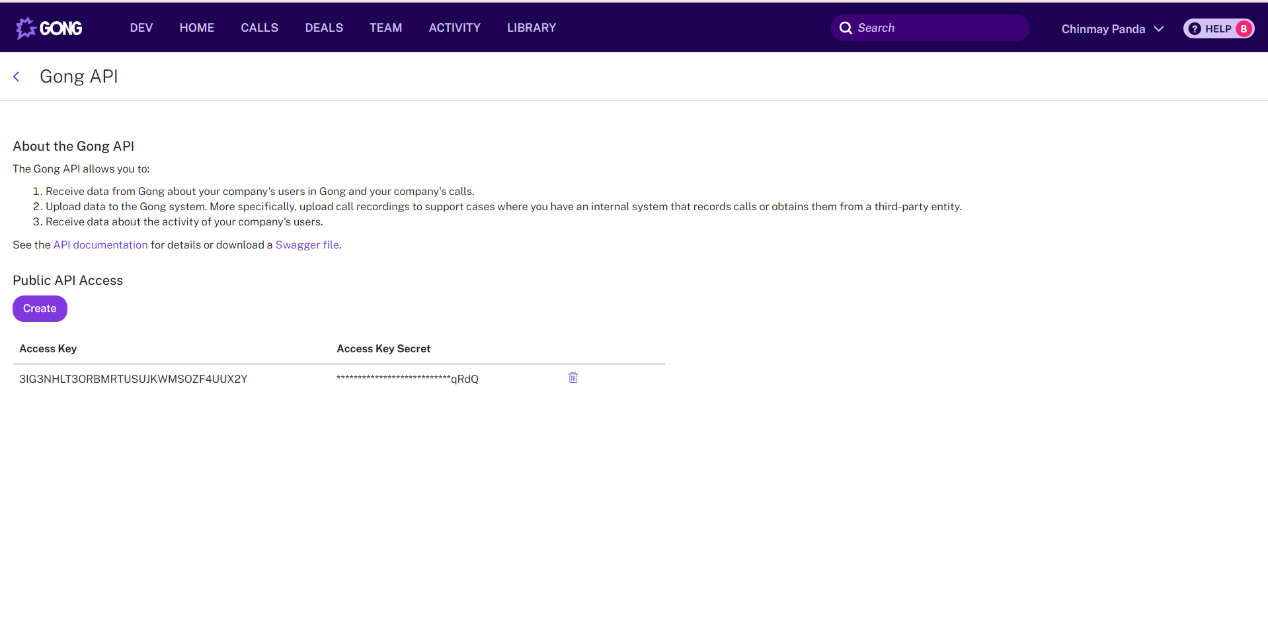Delete the access key with trash icon
Screen dimensions: 1268x624
pos(573,377)
